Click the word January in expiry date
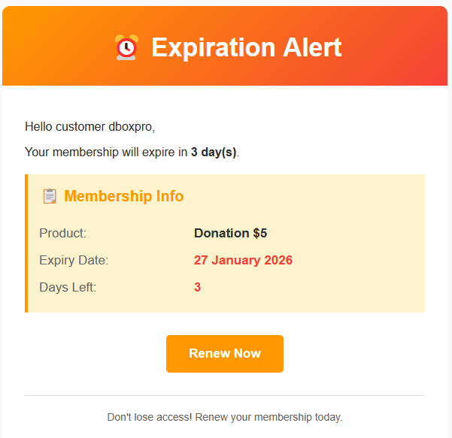Viewport: 452px width, 438px height. [236, 260]
